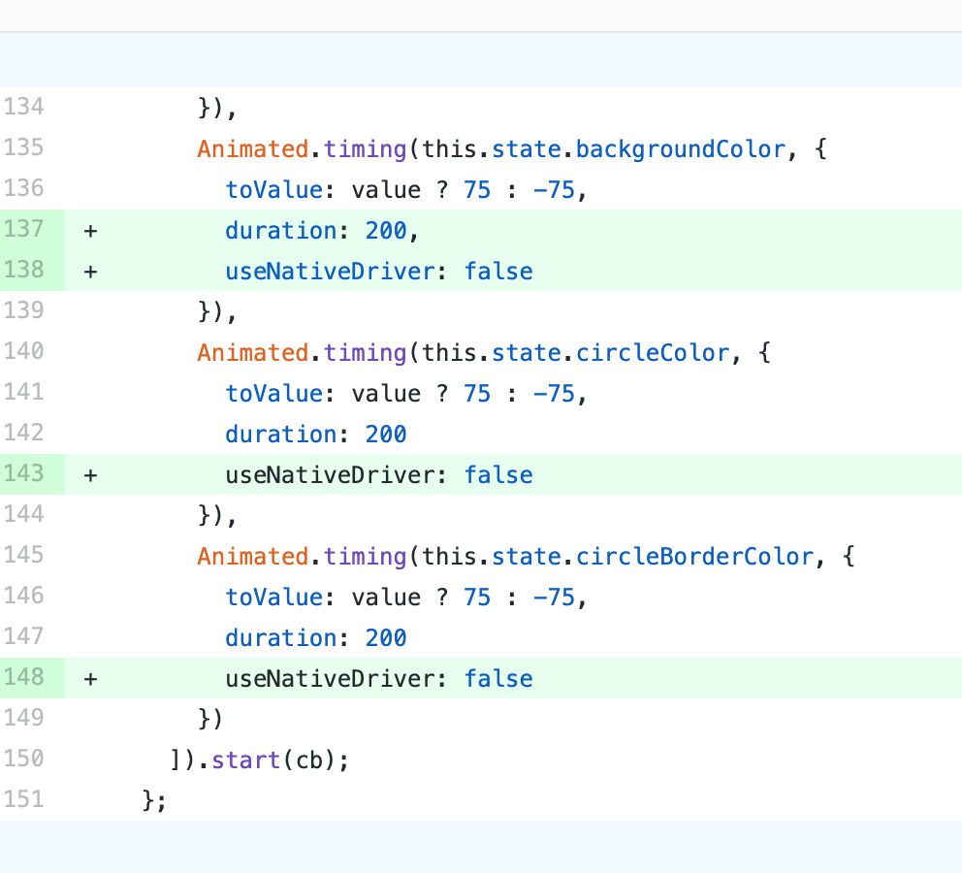Click 'toValue' on line 146

click(274, 597)
